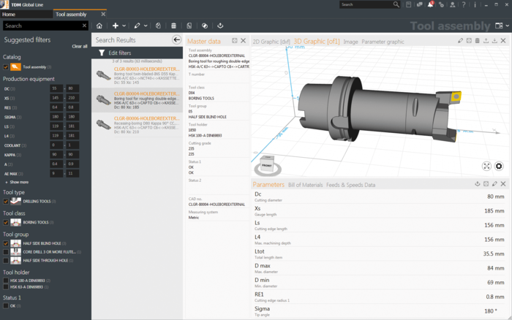Check the Status 1 OK checkbox
512x320 pixels.
[6, 306]
